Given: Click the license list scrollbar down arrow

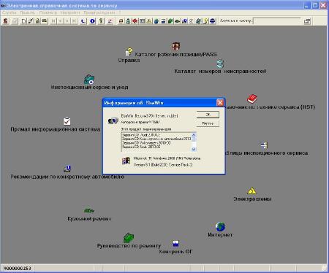Looking at the screenshot, I should point(194,149).
